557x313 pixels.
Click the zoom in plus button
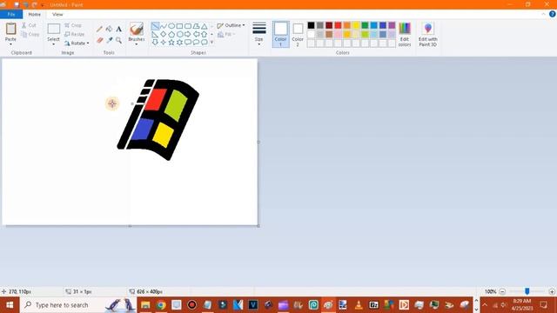552,292
